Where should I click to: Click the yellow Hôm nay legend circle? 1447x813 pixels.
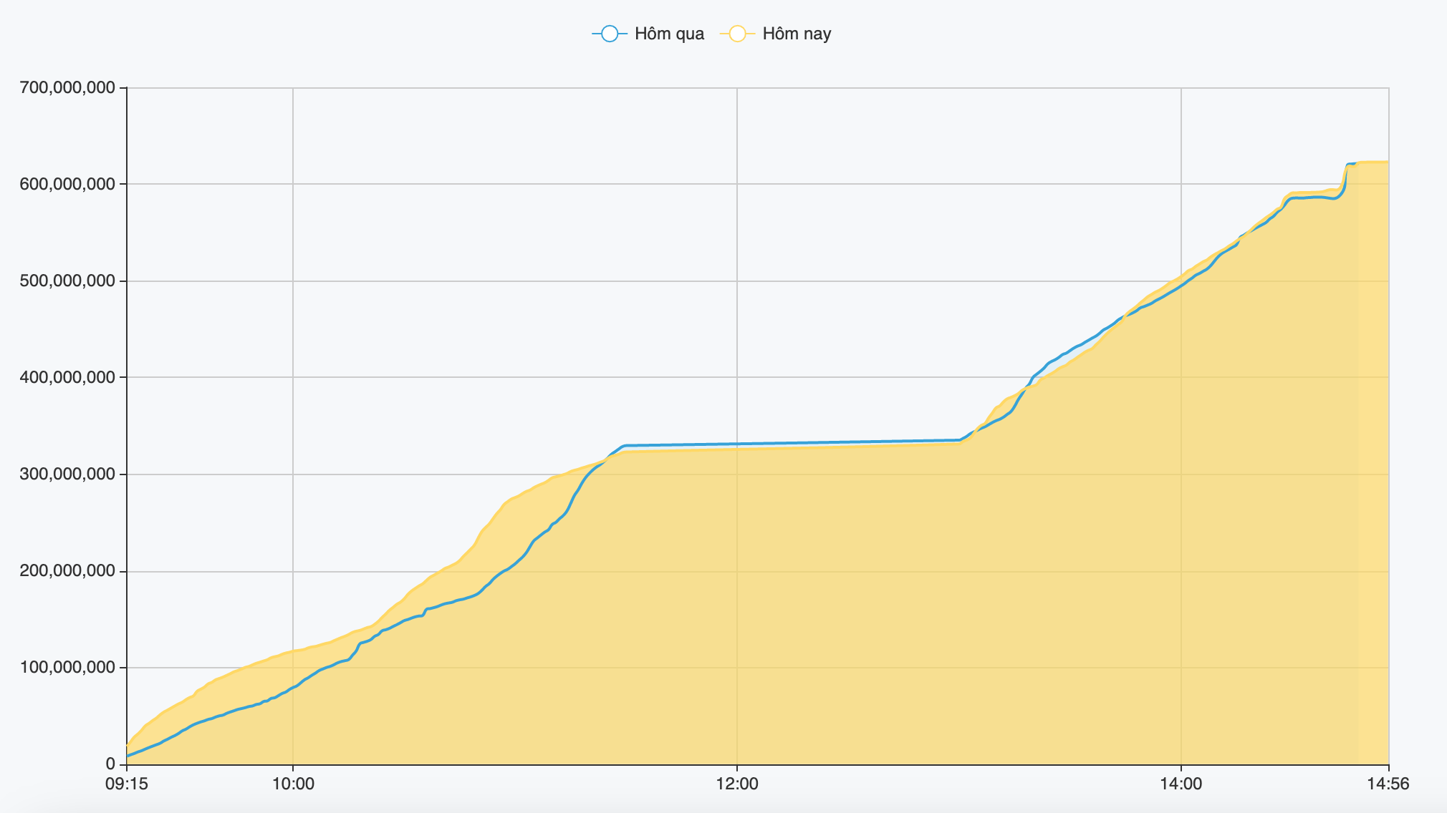click(x=737, y=34)
